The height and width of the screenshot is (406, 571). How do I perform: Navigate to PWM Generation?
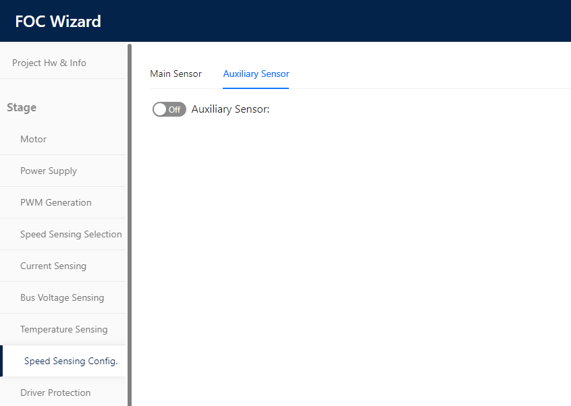(56, 202)
